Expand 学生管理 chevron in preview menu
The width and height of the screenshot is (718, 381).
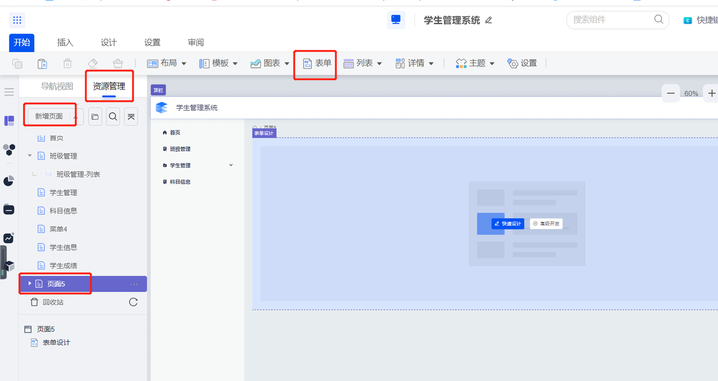coord(231,165)
